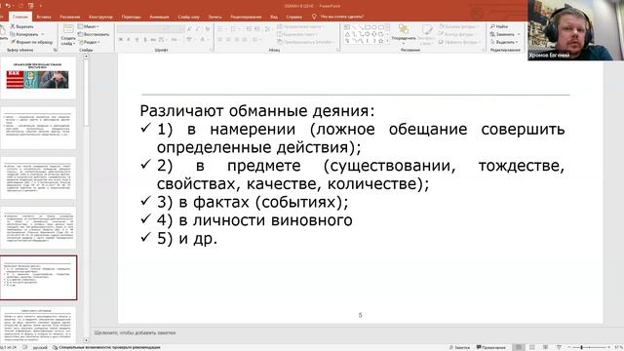Viewport: 624px width, 351px height.
Task: Click the slide title 'Различают обманные деяния:'
Action: [257, 110]
